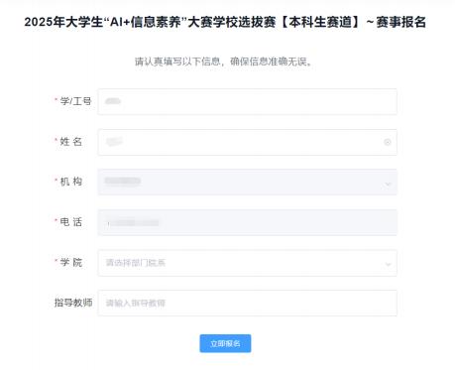This screenshot has width=455, height=370.
Task: Click the 机构 field label
Action: pos(70,182)
